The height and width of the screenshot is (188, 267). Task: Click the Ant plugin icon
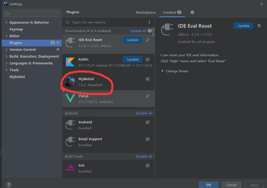pos(70,168)
